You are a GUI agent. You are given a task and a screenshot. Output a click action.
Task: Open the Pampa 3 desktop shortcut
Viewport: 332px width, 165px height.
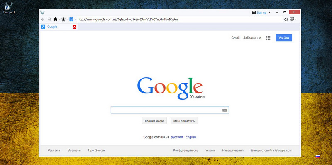[9, 8]
